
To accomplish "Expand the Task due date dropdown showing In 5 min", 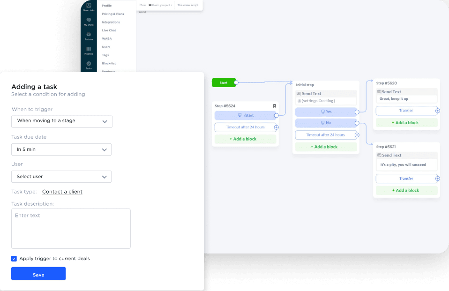I will click(x=61, y=149).
